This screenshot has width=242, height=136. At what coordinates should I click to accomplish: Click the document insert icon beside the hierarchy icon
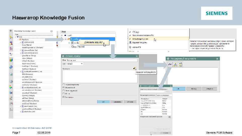(180, 64)
